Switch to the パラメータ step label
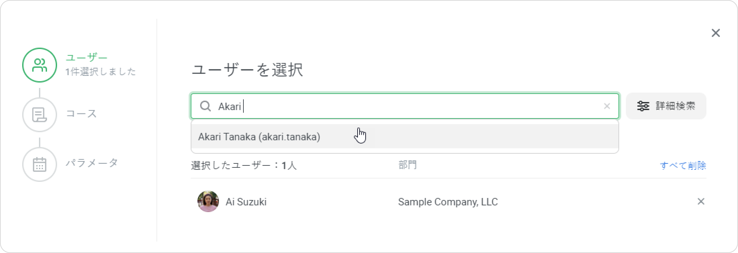 [x=92, y=163]
